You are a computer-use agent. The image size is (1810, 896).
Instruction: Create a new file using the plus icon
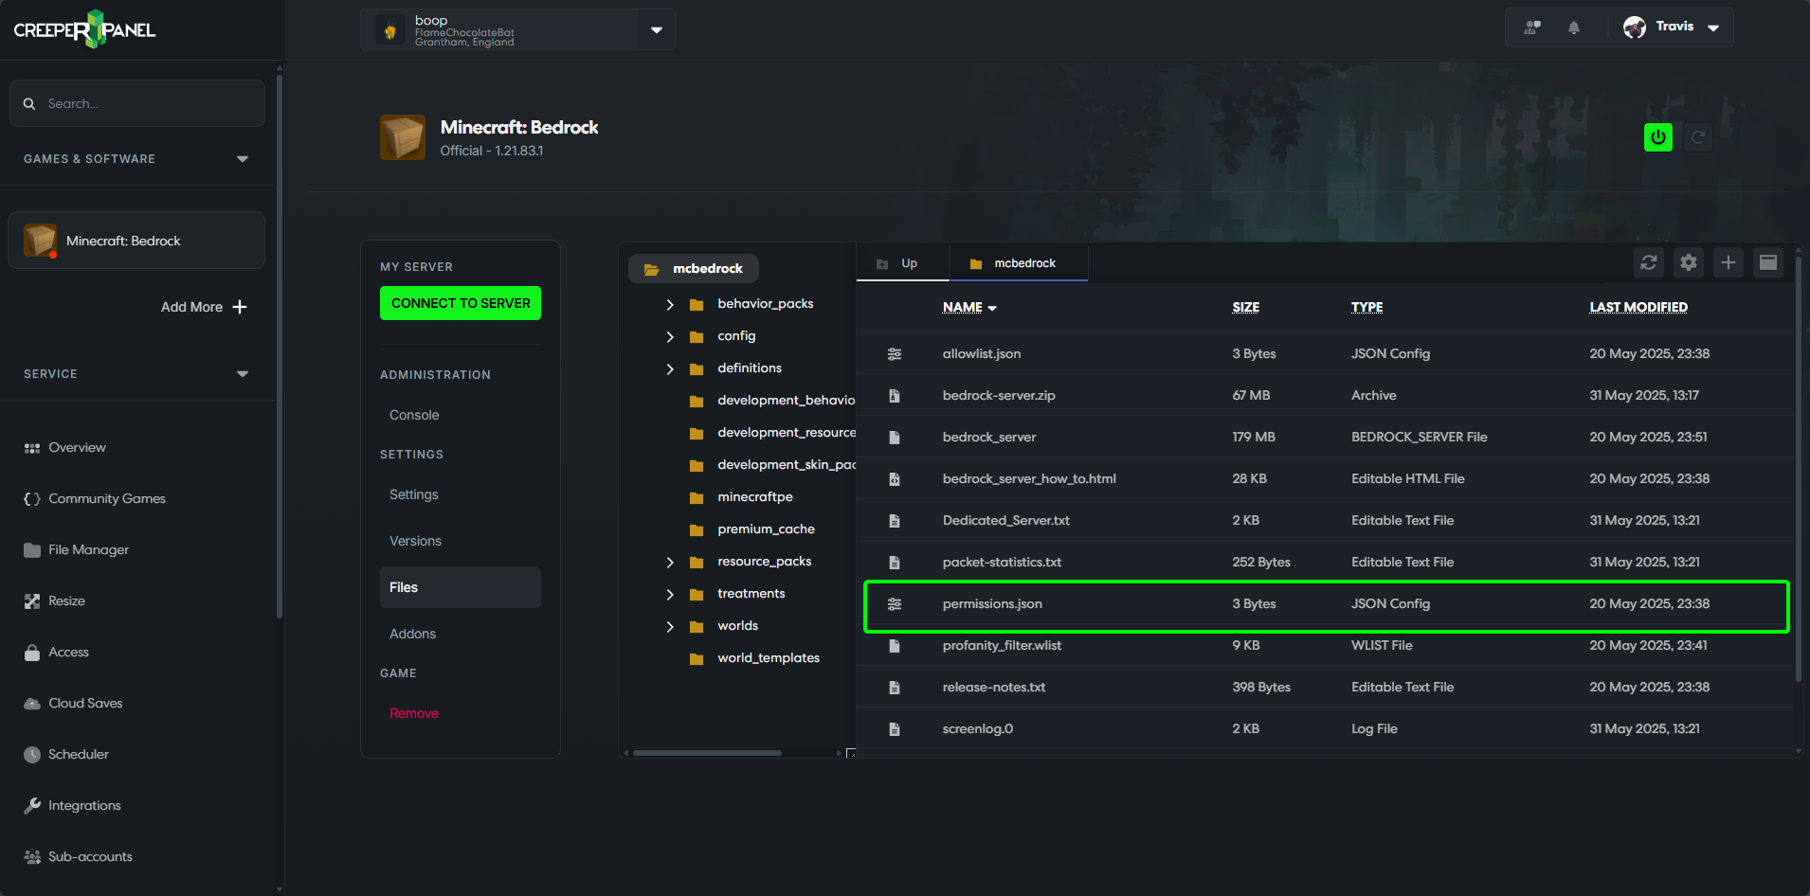pyautogui.click(x=1728, y=262)
